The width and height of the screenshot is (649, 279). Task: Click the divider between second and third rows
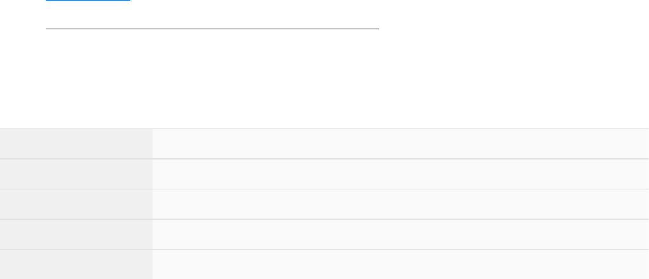(x=324, y=189)
